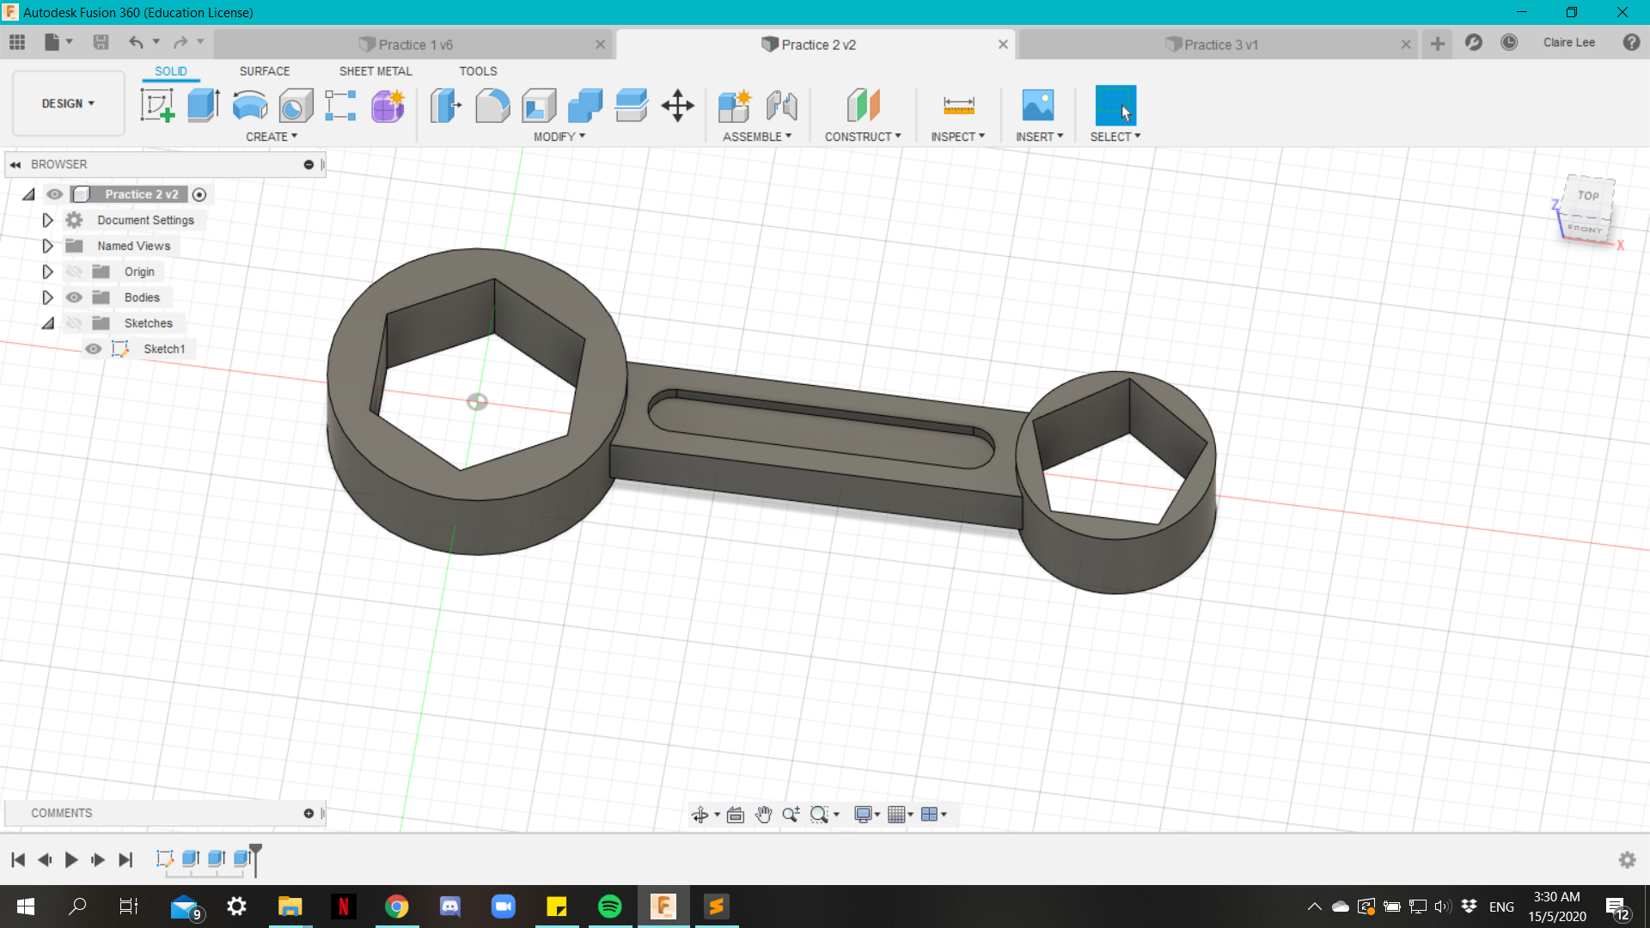The height and width of the screenshot is (928, 1650).
Task: Jump to the timeline beginning
Action: (x=18, y=859)
